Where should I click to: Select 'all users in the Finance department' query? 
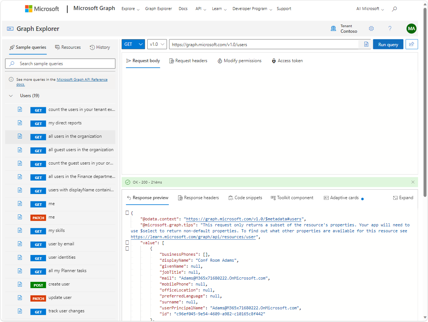tap(60, 177)
